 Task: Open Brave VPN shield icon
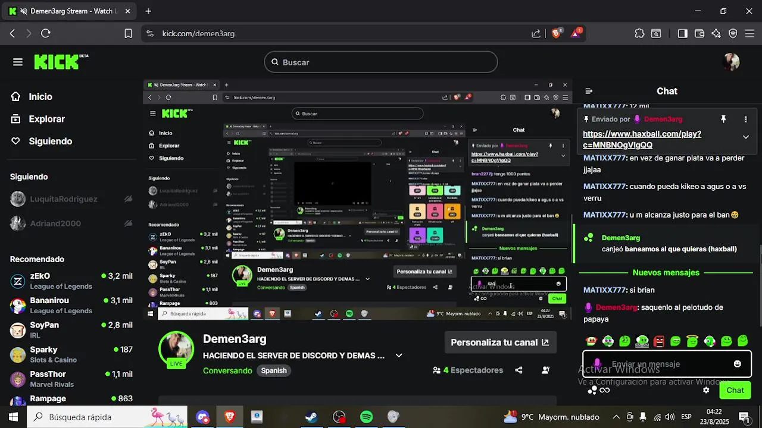pyautogui.click(x=733, y=33)
